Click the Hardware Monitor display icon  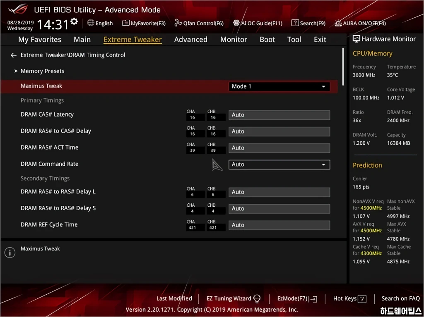(x=357, y=39)
